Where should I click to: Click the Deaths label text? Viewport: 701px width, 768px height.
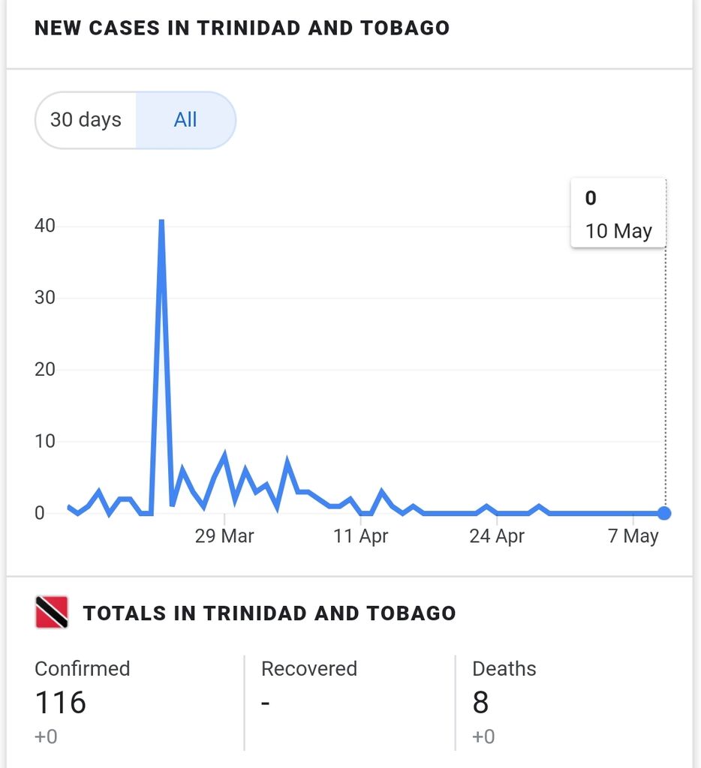(x=504, y=668)
